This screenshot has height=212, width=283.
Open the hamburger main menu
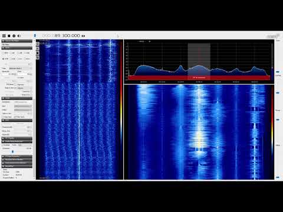[x=4, y=36]
